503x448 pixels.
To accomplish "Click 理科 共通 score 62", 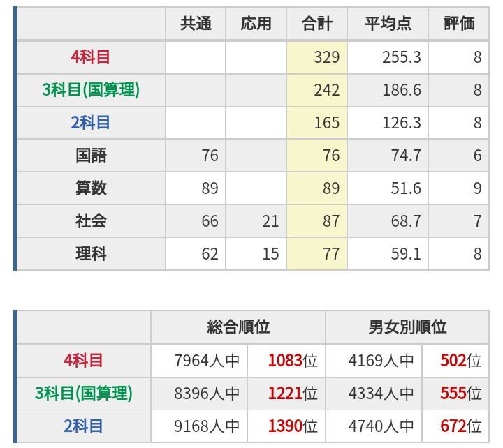I will [x=210, y=254].
